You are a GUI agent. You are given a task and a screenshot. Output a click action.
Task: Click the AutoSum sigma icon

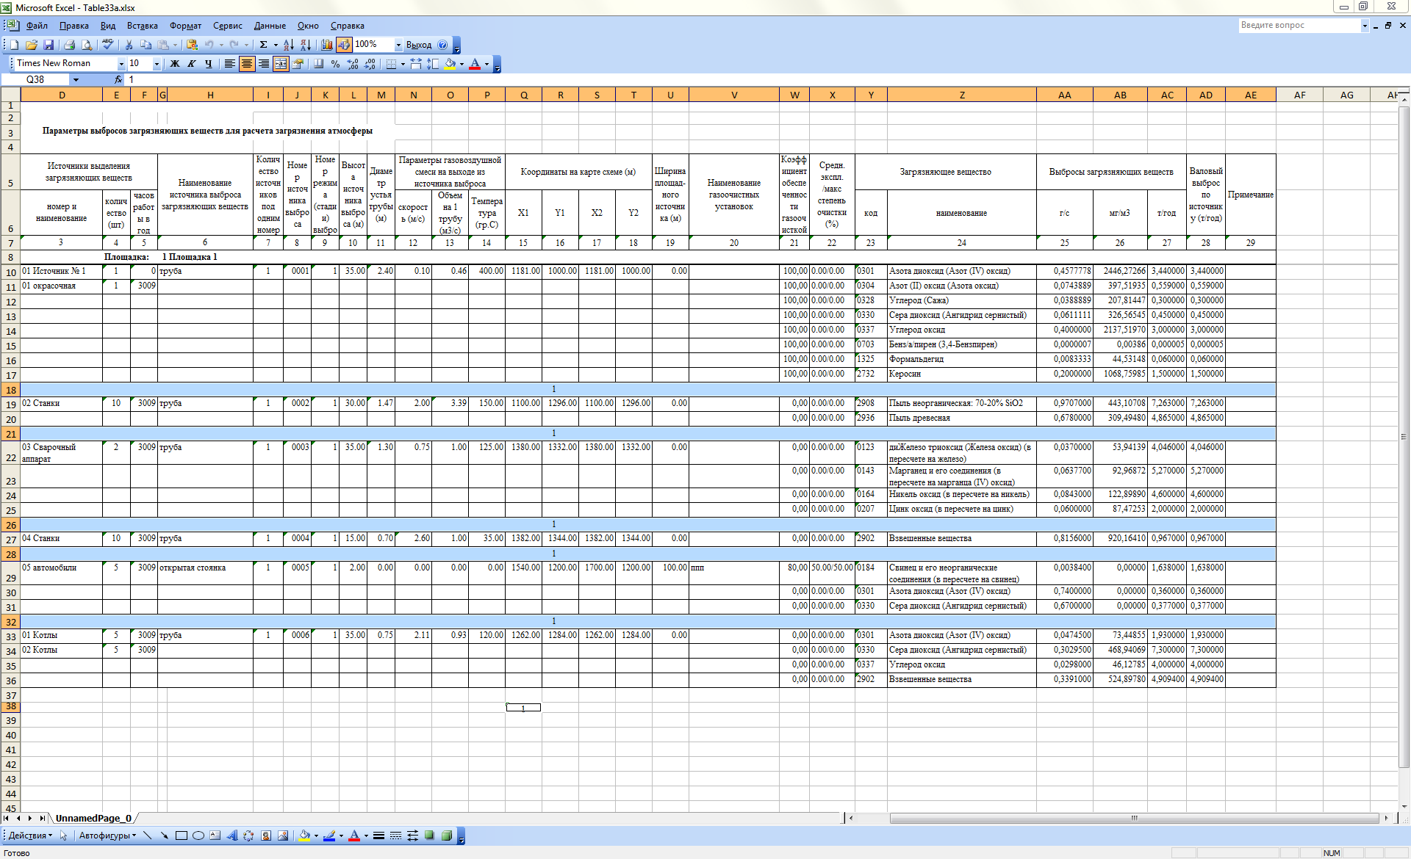[x=263, y=45]
